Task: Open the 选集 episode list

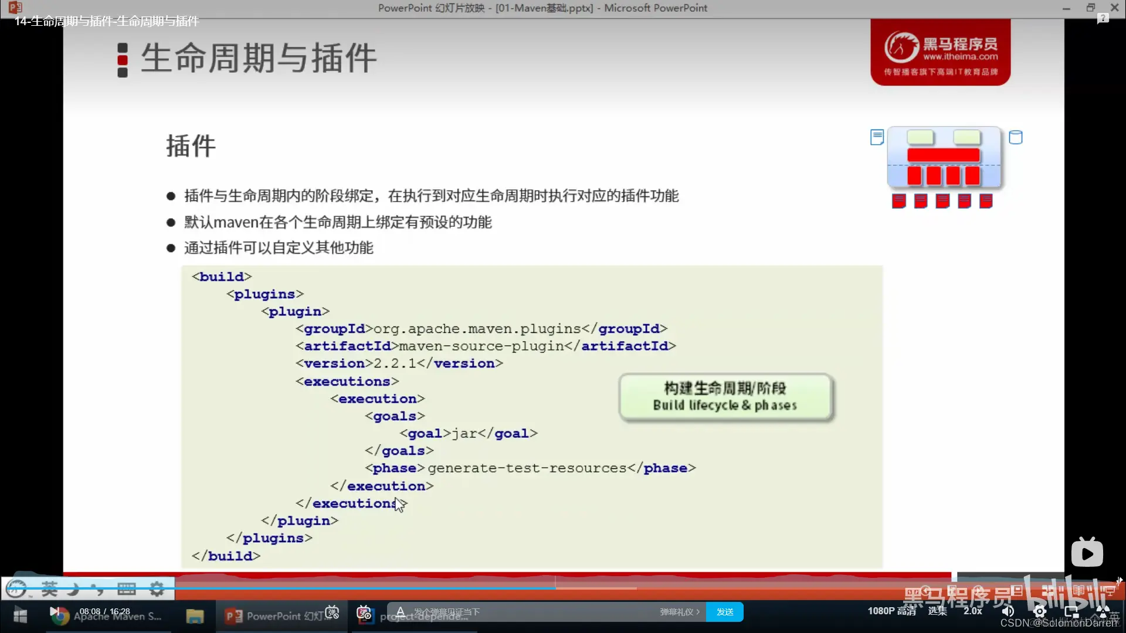Action: click(937, 611)
